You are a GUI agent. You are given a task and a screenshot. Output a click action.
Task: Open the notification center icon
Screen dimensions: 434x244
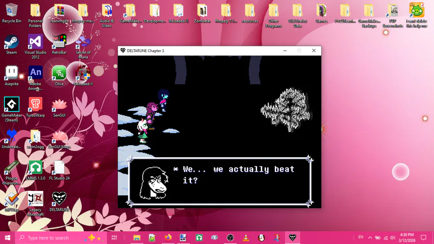tap(423, 238)
